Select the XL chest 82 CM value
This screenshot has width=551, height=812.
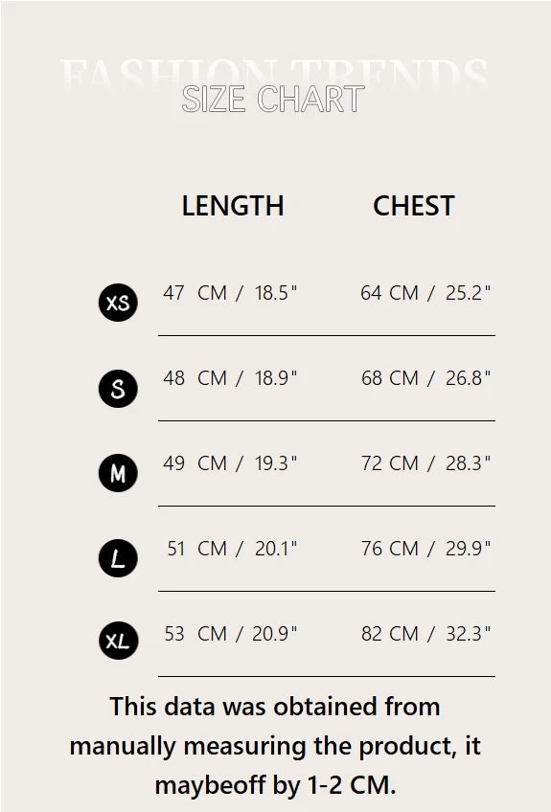point(425,633)
